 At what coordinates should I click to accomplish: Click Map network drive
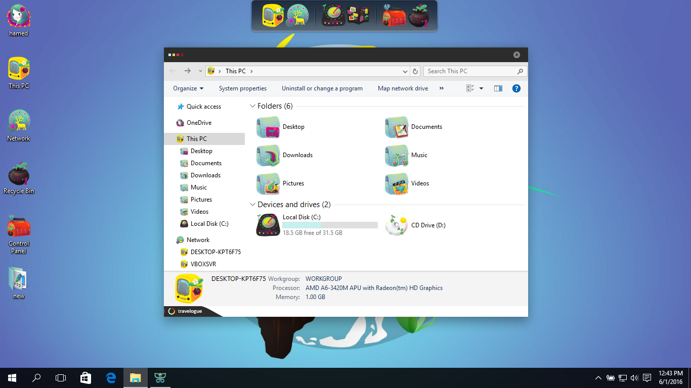pos(403,88)
